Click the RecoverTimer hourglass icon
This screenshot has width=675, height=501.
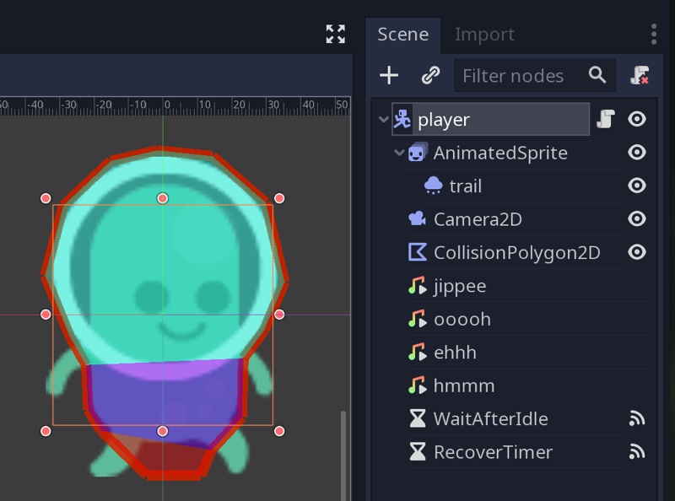(x=417, y=452)
